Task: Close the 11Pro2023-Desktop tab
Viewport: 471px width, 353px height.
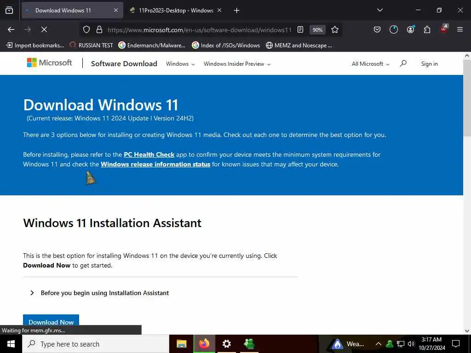Action: click(x=219, y=10)
